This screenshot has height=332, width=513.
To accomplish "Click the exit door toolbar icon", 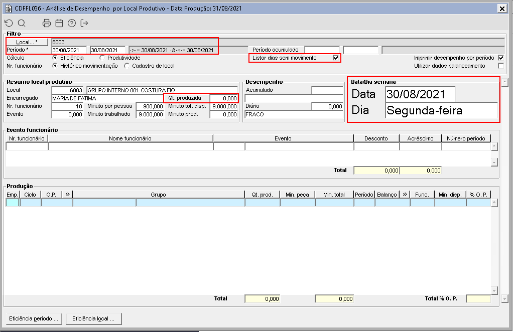I will point(84,23).
